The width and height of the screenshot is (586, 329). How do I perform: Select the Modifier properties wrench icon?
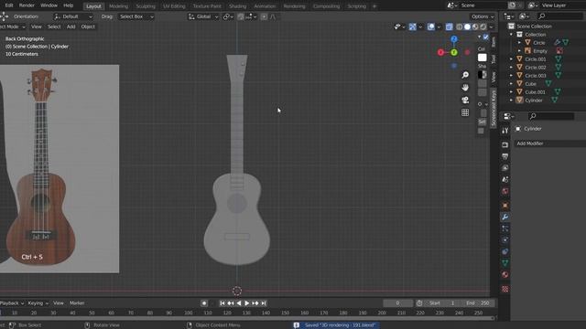pos(505,217)
